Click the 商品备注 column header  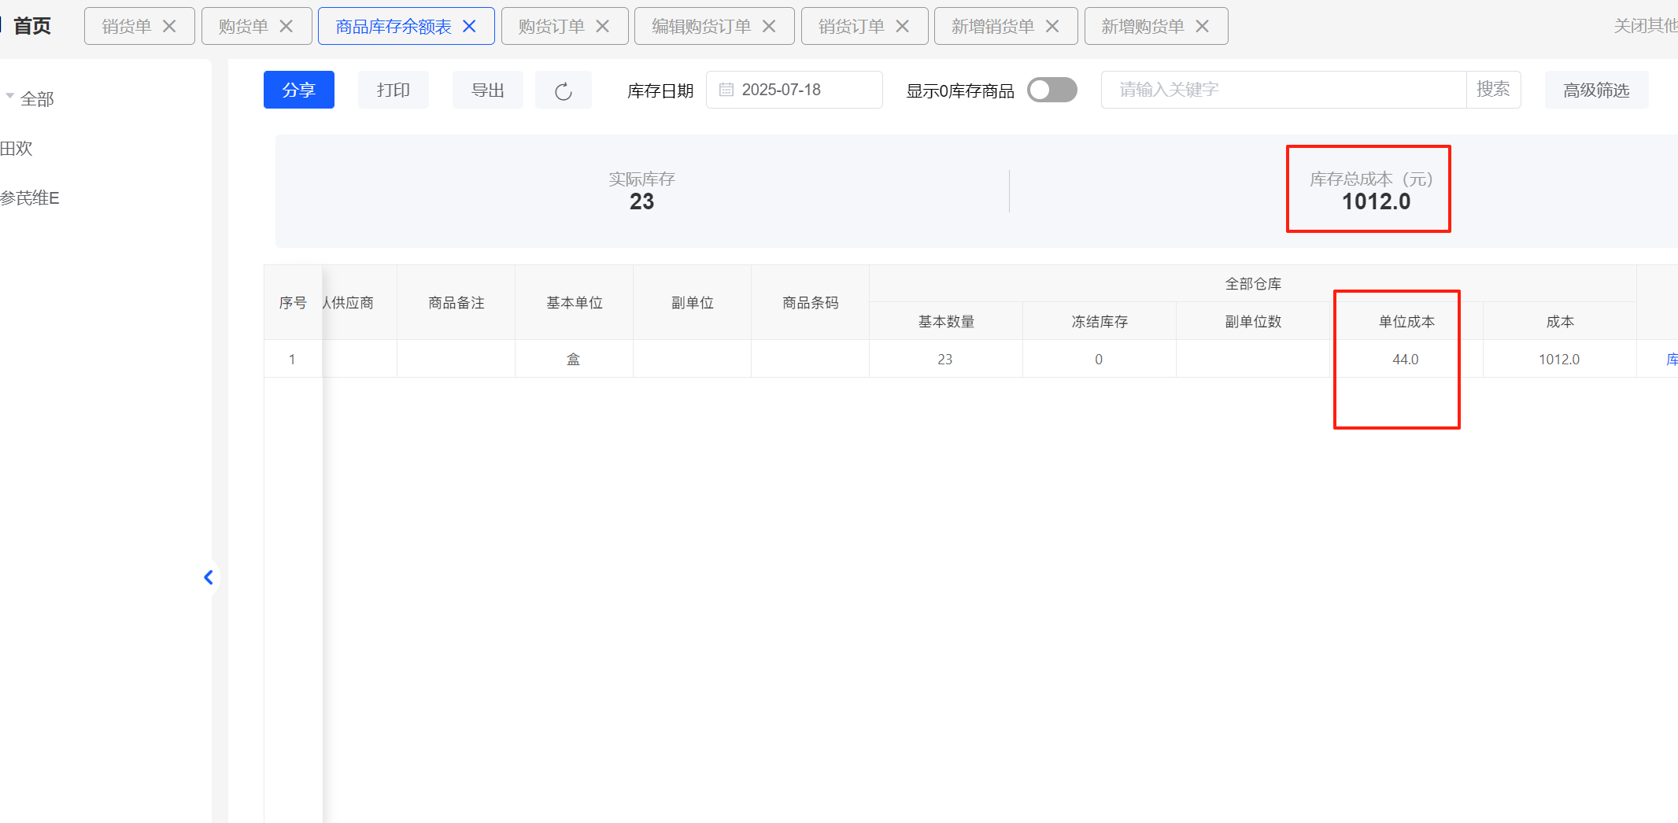[456, 303]
